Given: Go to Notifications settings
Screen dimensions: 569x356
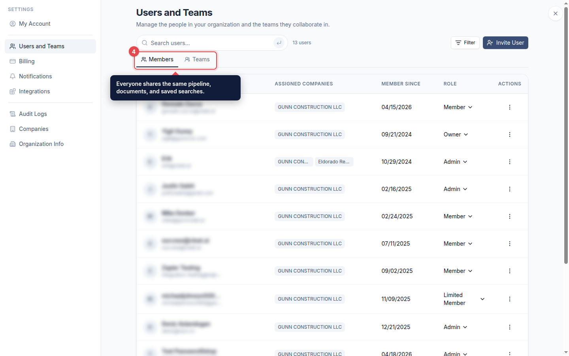Looking at the screenshot, I should 50,76.
